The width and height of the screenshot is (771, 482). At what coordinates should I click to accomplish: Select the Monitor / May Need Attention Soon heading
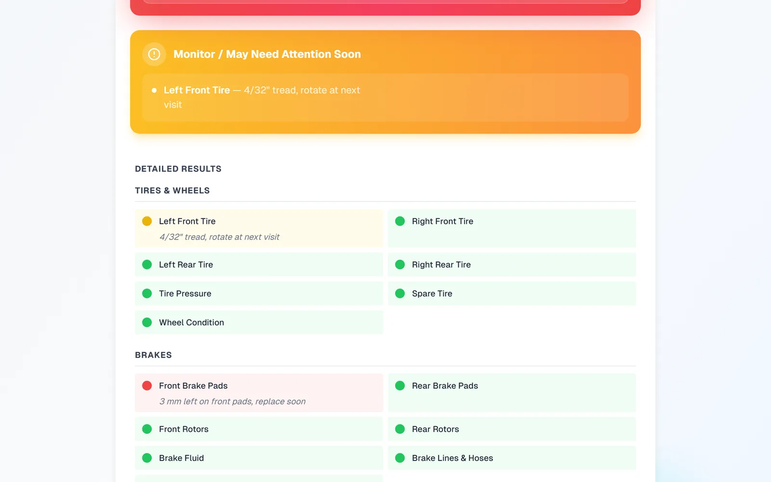tap(267, 54)
